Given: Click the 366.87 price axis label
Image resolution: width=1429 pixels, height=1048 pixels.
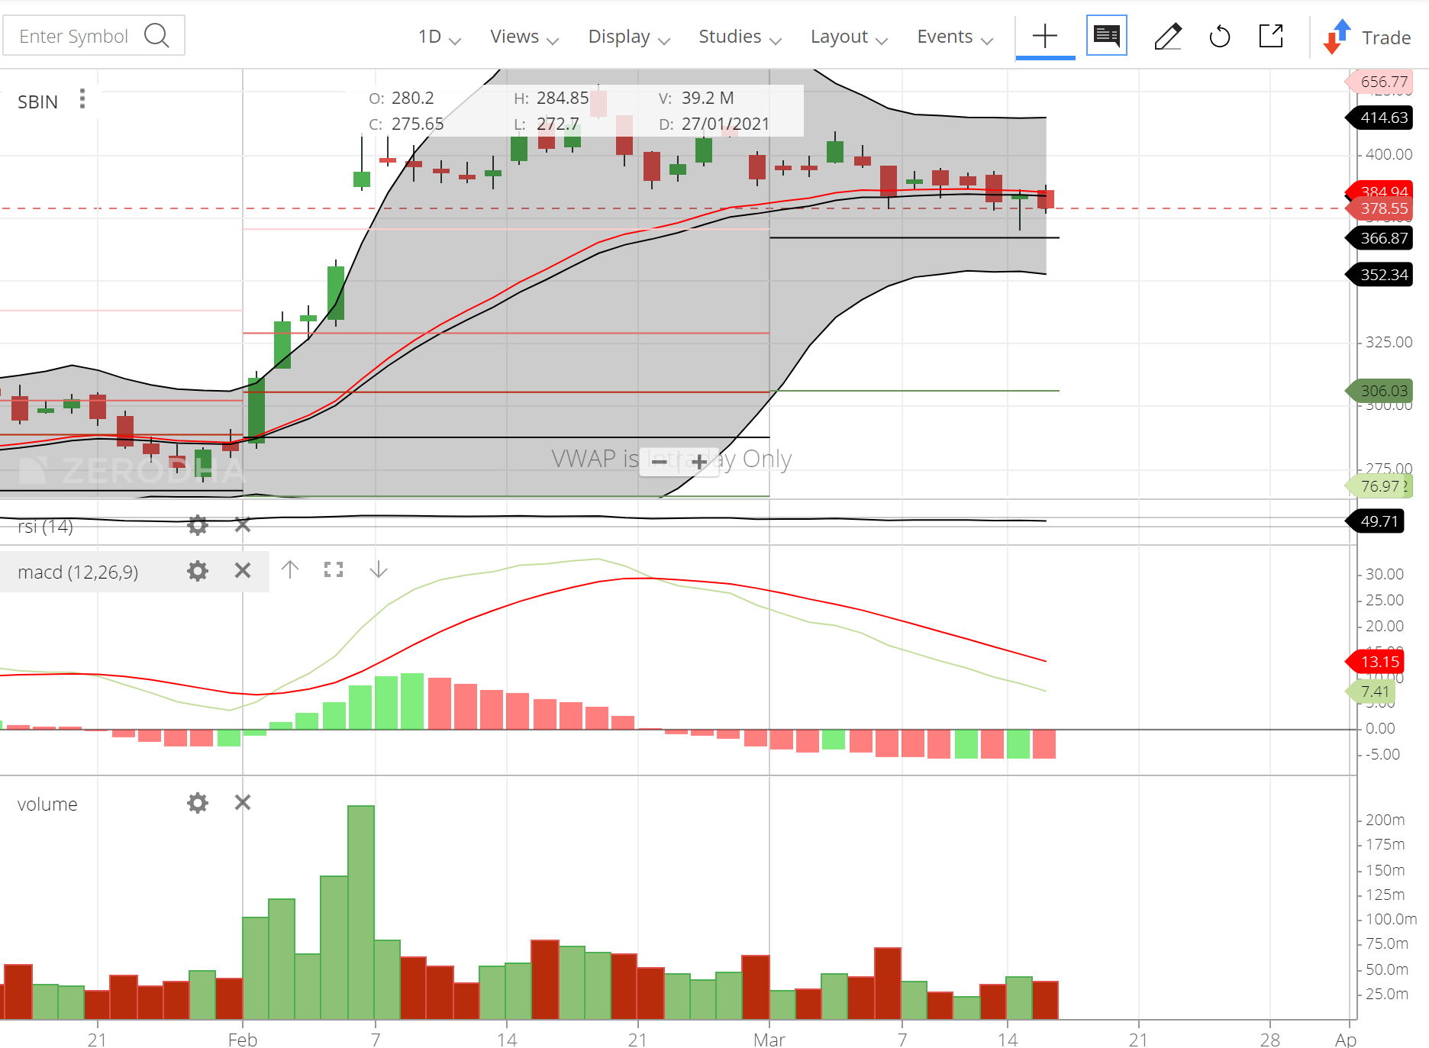Looking at the screenshot, I should [x=1379, y=238].
